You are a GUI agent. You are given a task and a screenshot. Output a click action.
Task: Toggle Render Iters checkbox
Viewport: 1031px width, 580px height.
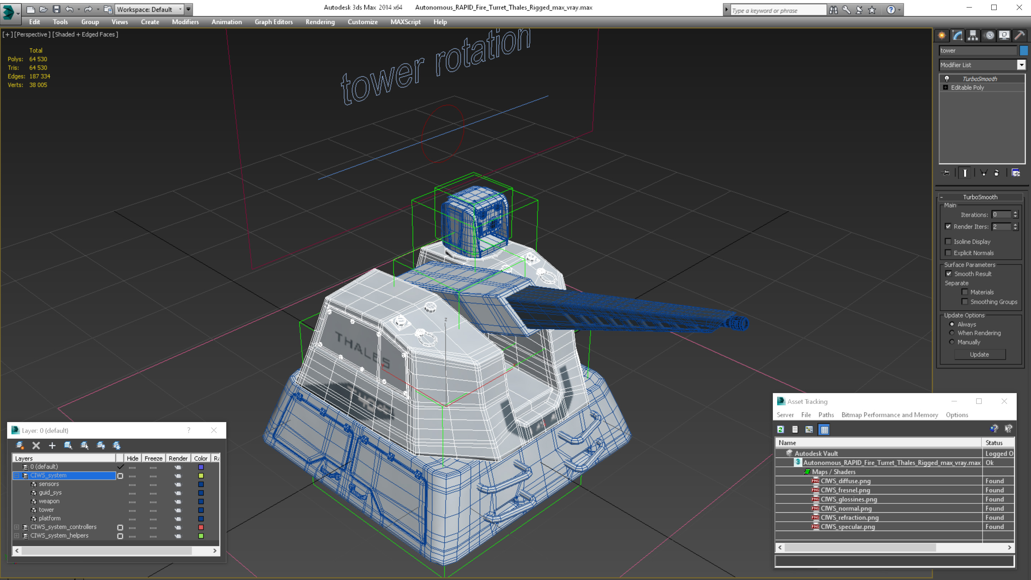(948, 226)
